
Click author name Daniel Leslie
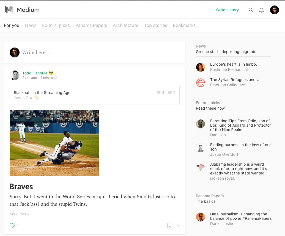coord(221,224)
